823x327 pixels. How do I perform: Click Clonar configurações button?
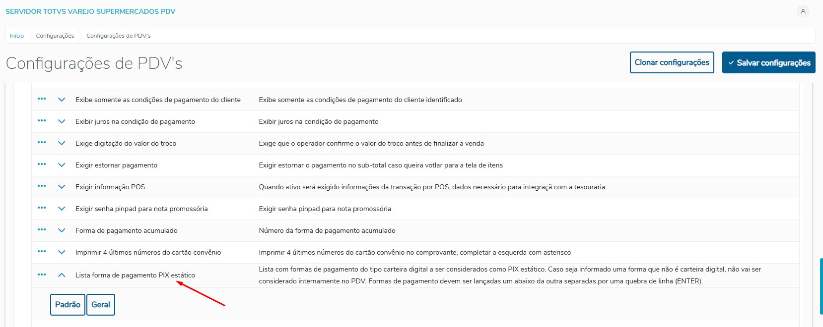(672, 62)
